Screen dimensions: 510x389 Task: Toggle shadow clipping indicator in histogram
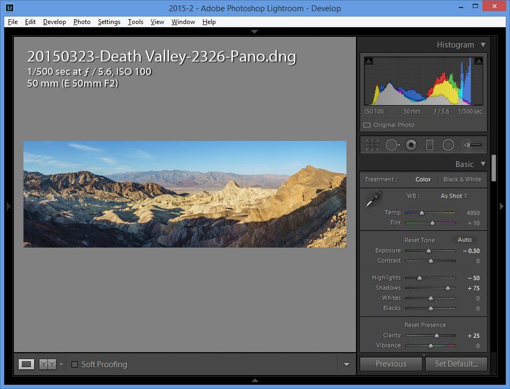pyautogui.click(x=368, y=61)
